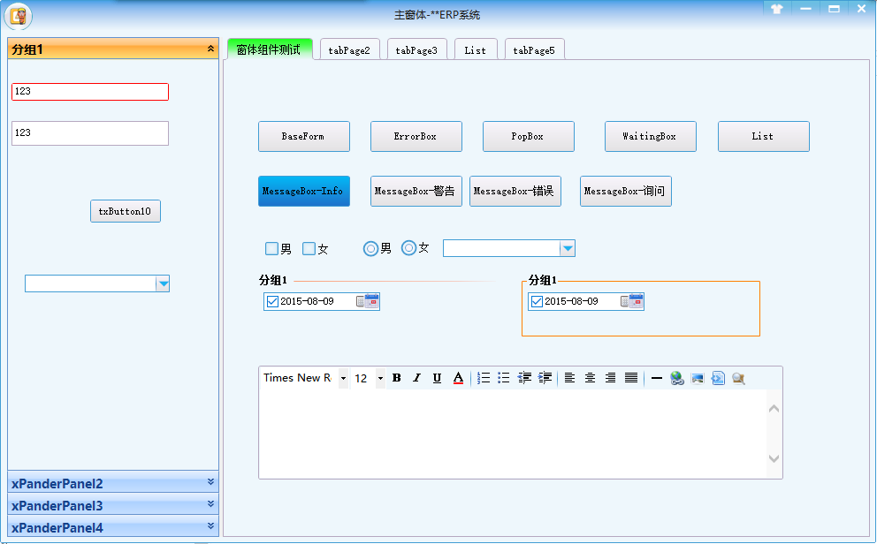Toggle bold in the rich text editor
The width and height of the screenshot is (877, 544).
pyautogui.click(x=397, y=378)
